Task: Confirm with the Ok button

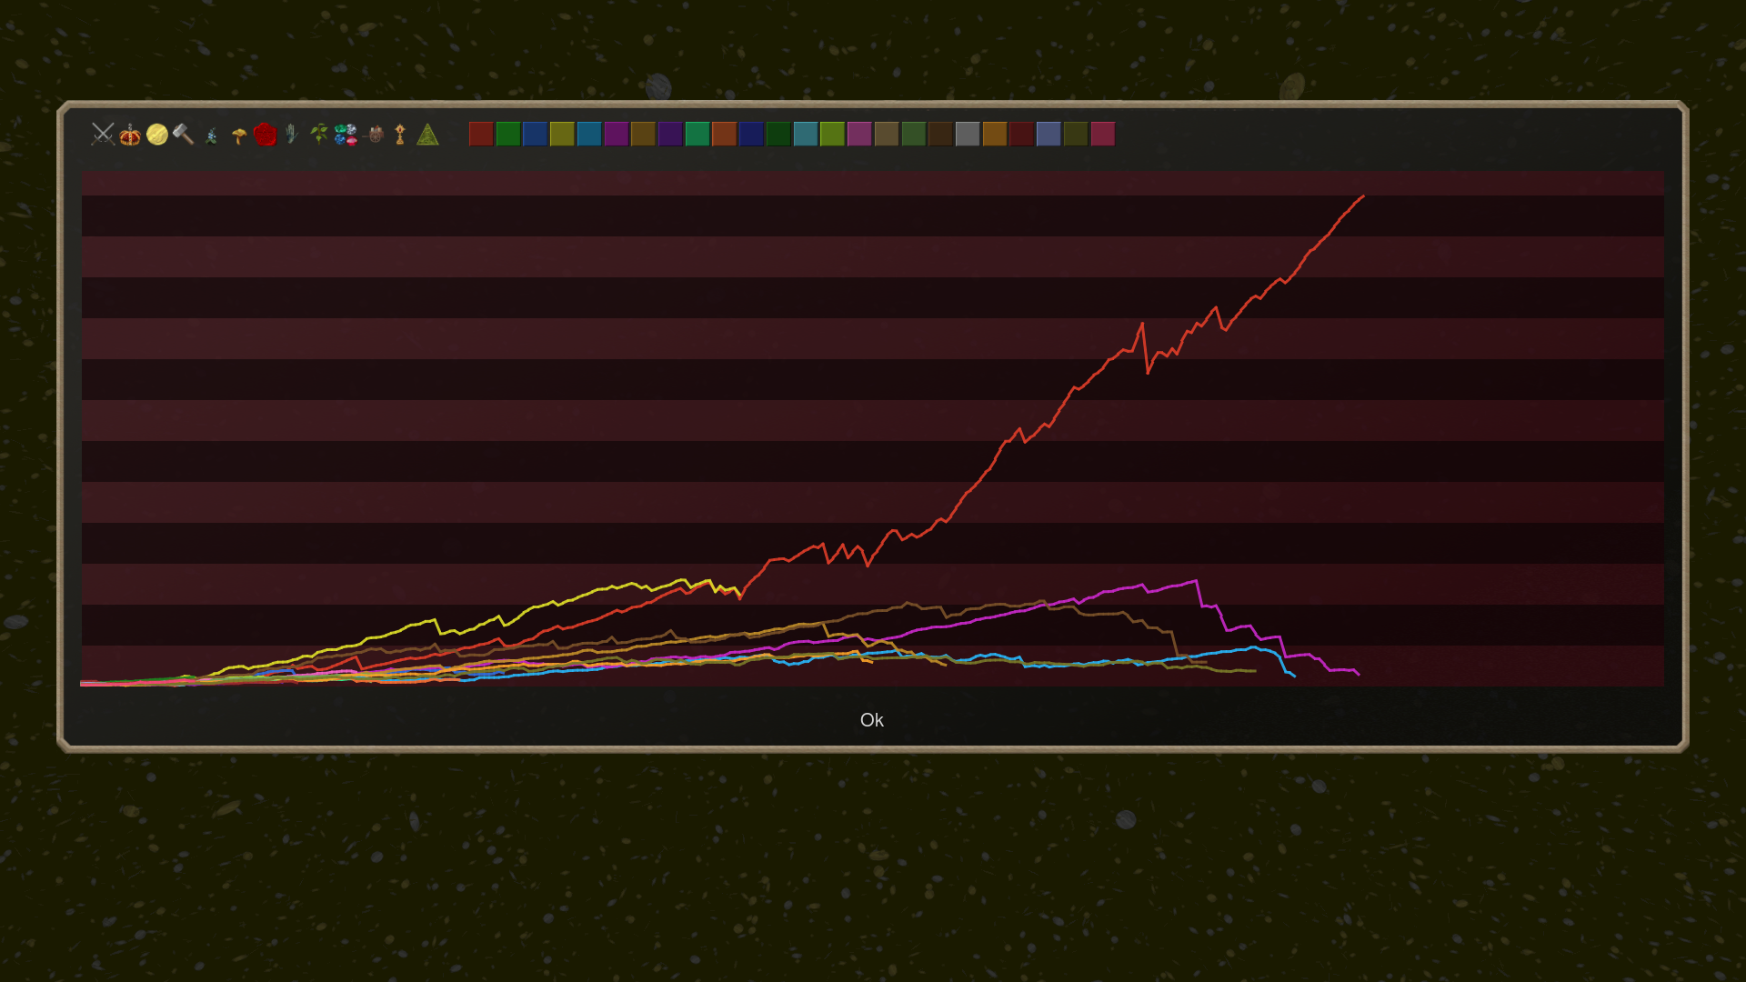Action: pyautogui.click(x=872, y=720)
